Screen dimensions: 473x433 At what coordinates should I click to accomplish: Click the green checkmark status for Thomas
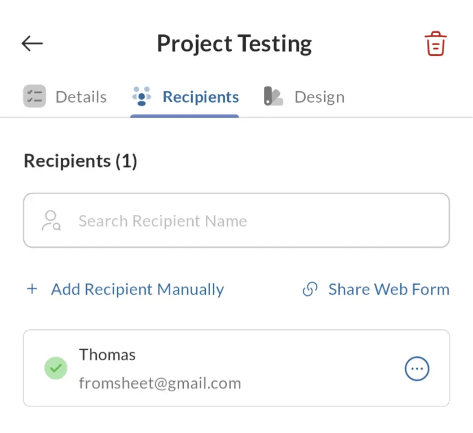coord(56,369)
